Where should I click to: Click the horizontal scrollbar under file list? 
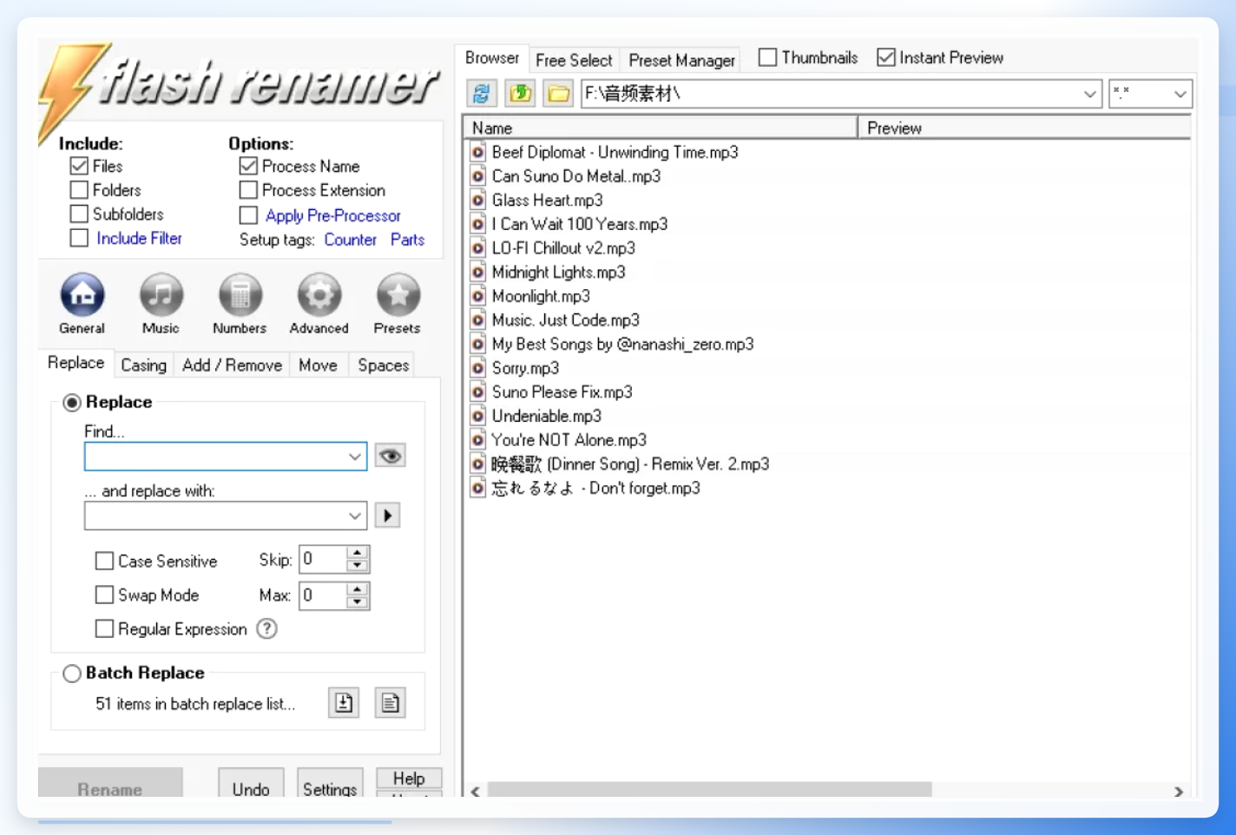pyautogui.click(x=709, y=790)
